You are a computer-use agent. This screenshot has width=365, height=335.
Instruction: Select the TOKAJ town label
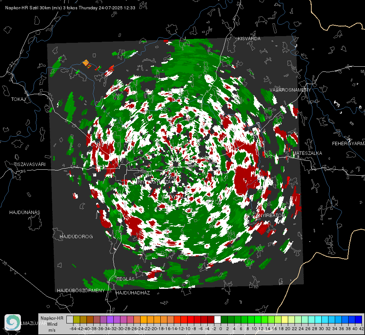point(18,99)
